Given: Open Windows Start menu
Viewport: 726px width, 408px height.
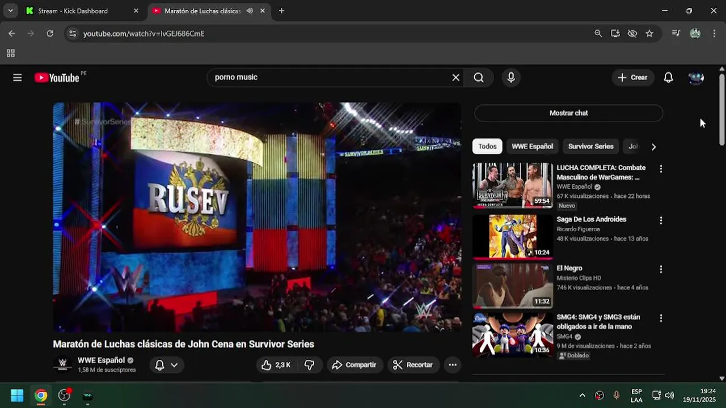Looking at the screenshot, I should click(x=17, y=396).
